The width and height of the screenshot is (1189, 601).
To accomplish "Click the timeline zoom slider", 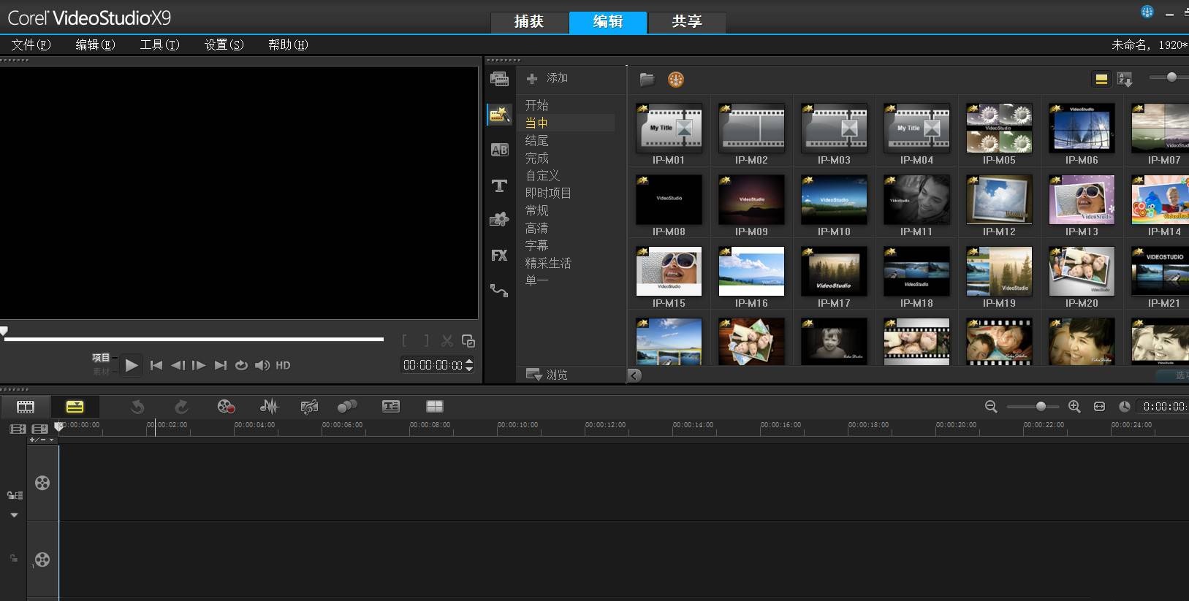I will 1041,406.
